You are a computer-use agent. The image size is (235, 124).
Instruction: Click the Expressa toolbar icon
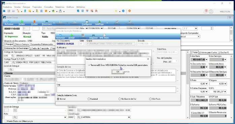[75, 23]
